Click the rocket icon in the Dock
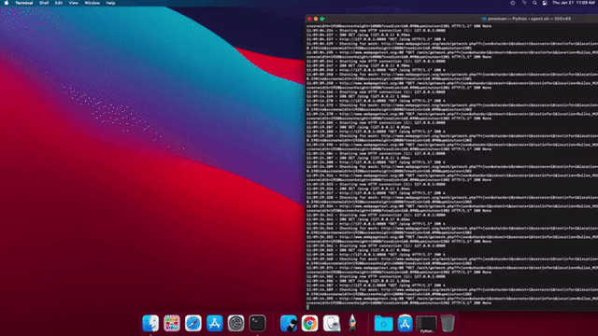This screenshot has height=336, width=598. click(352, 324)
